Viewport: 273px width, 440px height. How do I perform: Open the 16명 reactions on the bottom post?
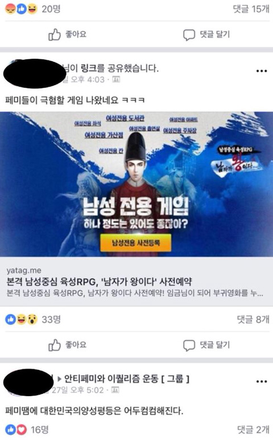coord(27,429)
